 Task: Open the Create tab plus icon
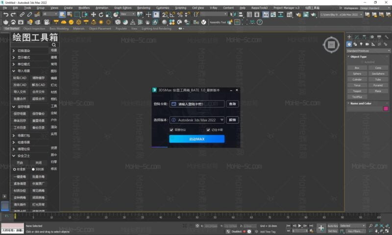(349, 37)
